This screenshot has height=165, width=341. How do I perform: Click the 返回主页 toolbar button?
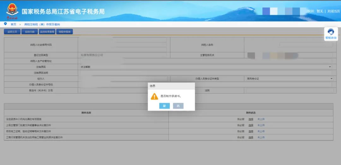coord(12,32)
